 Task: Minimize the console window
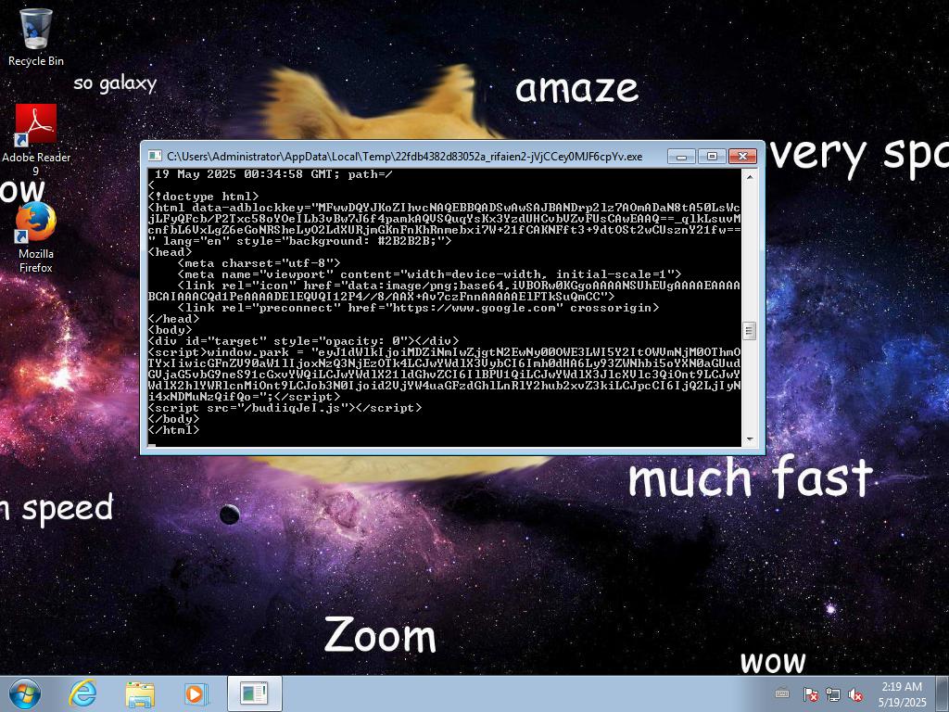(x=681, y=156)
